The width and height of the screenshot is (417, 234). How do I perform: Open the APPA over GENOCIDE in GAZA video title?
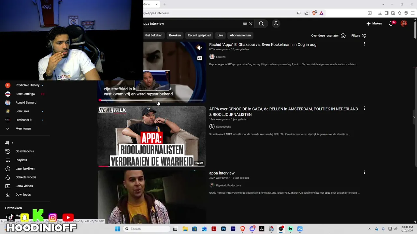pyautogui.click(x=283, y=111)
